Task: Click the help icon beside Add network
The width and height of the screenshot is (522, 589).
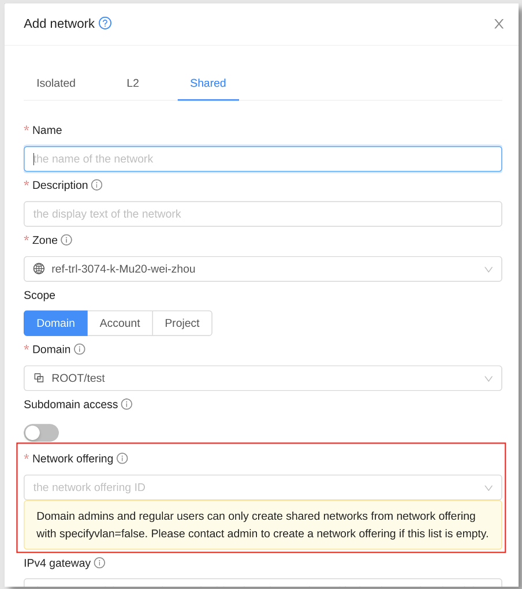Action: 105,23
